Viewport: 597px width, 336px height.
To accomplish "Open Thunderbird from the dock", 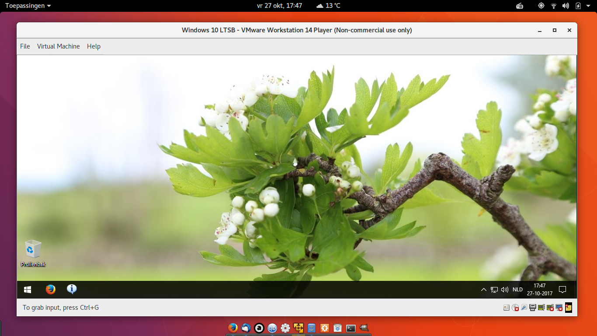I will (x=246, y=328).
